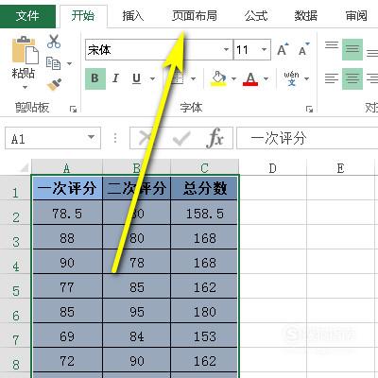Screen dimensions: 378x378
Task: Open the font size dropdown arrow
Action: pyautogui.click(x=264, y=49)
